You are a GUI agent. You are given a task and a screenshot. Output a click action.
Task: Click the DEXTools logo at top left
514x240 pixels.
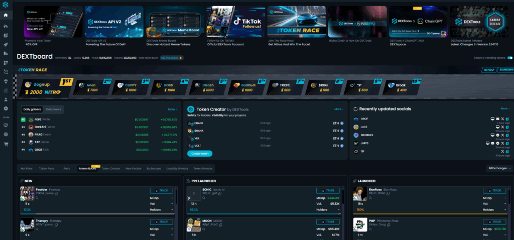pos(6,5)
